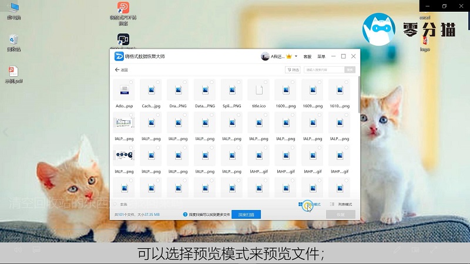The height and width of the screenshot is (264, 470).
Task: Click the blue question mark help icon
Action: (185, 214)
